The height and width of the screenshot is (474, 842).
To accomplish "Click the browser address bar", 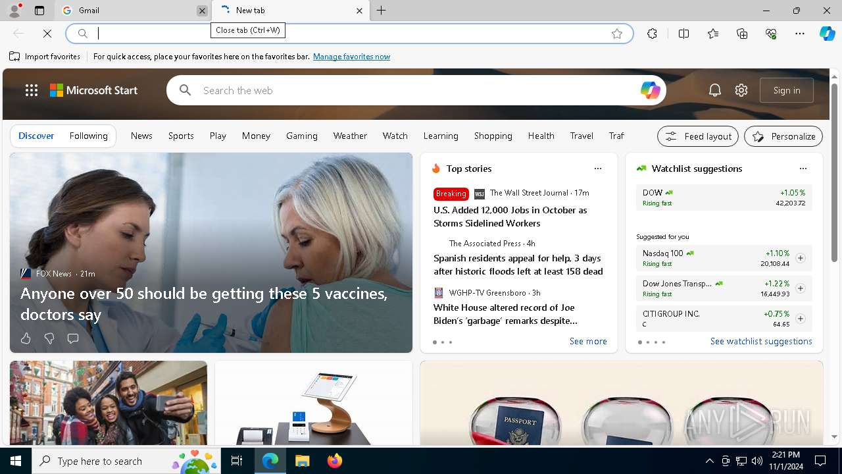I will pyautogui.click(x=349, y=34).
